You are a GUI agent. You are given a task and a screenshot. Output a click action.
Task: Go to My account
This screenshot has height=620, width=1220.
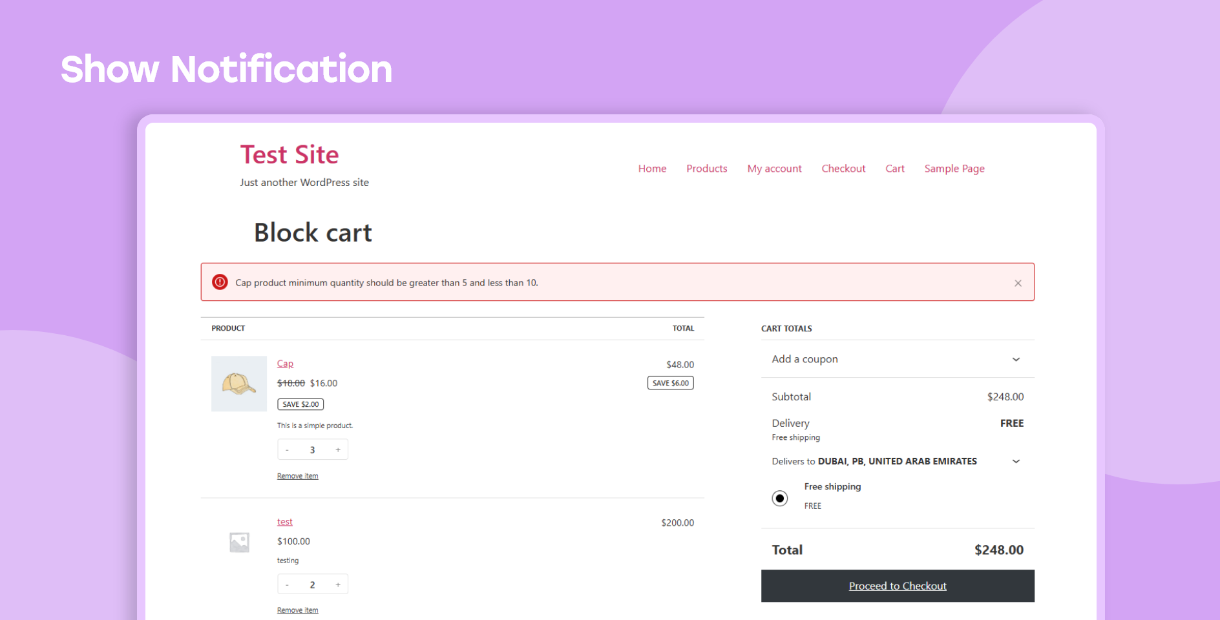[774, 169]
